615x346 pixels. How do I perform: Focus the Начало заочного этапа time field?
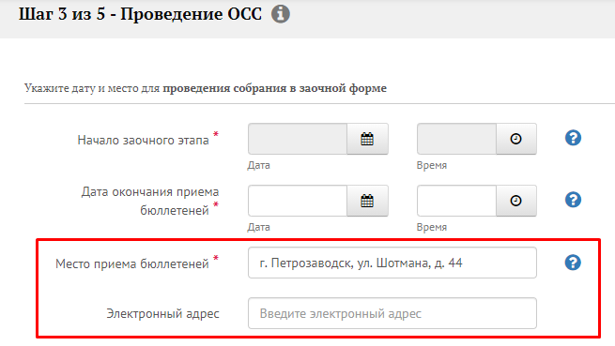[457, 139]
